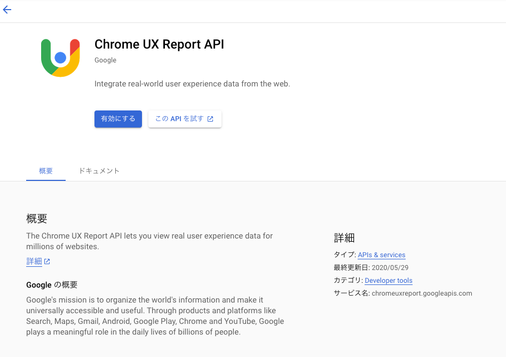
Task: Go back using the left arrow icon
Action: 7,10
